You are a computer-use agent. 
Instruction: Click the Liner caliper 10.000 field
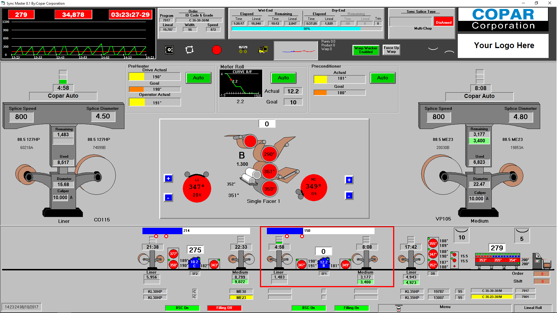60,198
